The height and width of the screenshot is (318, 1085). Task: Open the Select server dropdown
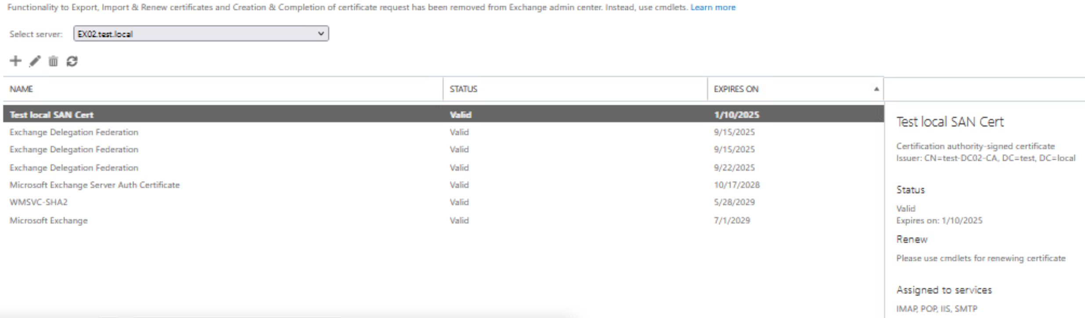pyautogui.click(x=201, y=34)
